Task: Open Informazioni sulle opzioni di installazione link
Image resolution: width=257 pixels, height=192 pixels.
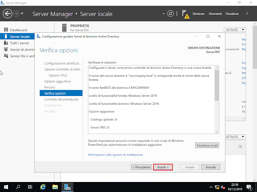Action: [115, 155]
